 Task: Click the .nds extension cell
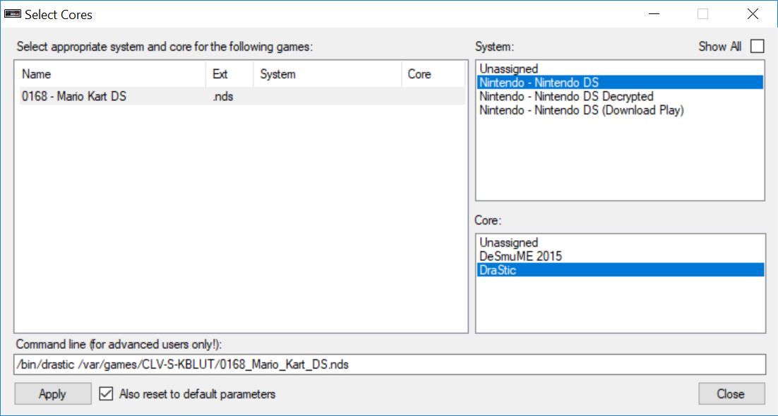[x=223, y=96]
